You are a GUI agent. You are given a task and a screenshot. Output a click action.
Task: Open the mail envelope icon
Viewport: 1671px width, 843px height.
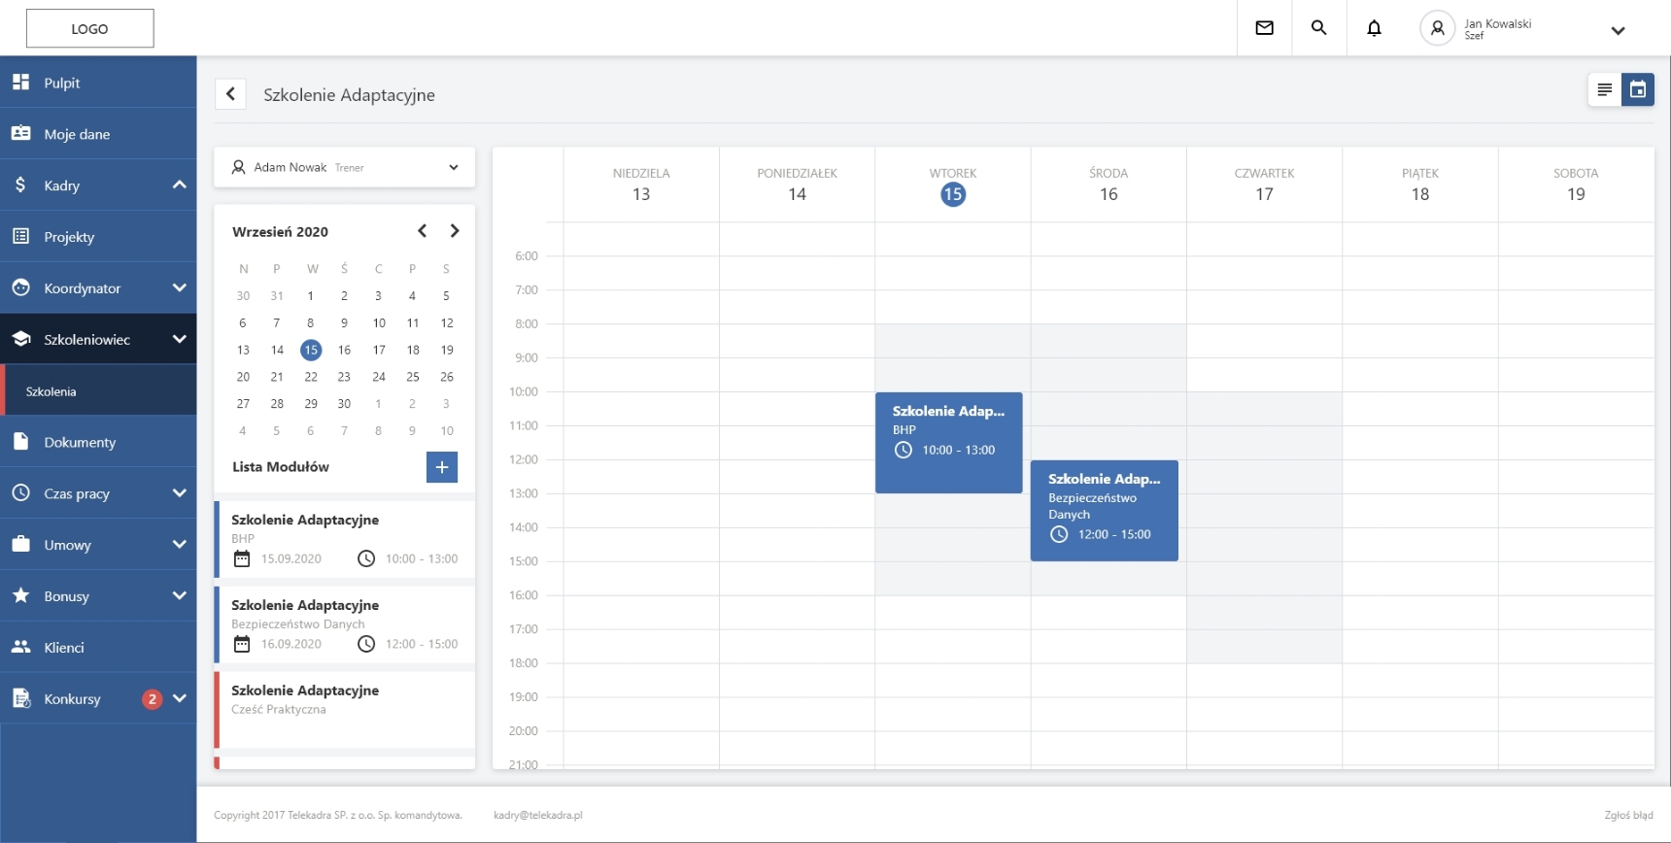pos(1264,28)
